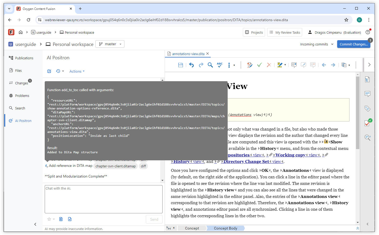Viewport: 379px width, 235px height.
Task: Open the Changes section
Action: coord(19,83)
